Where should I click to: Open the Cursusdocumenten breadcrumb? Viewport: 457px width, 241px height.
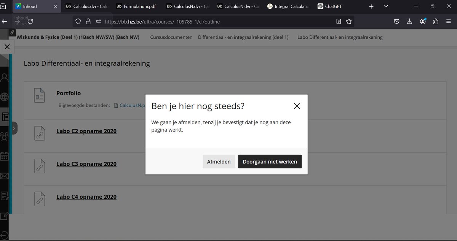(x=171, y=37)
